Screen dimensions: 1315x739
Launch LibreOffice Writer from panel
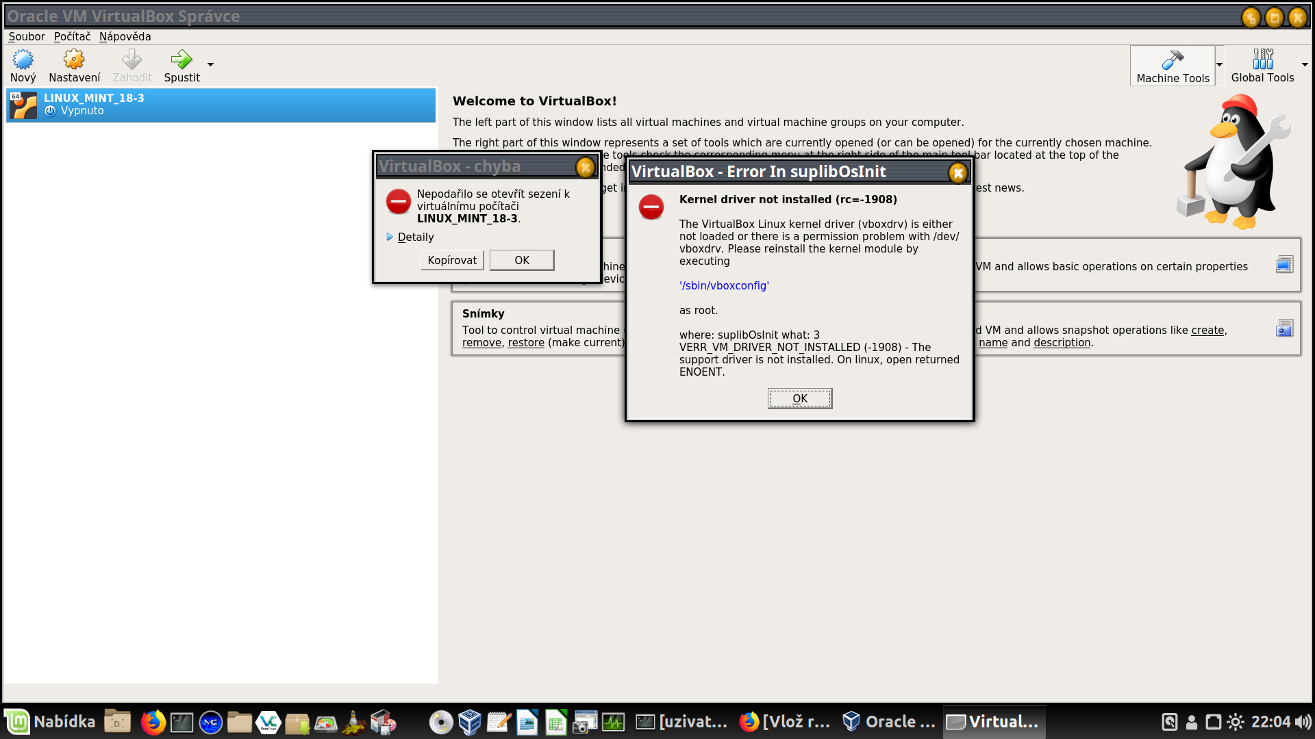527,722
